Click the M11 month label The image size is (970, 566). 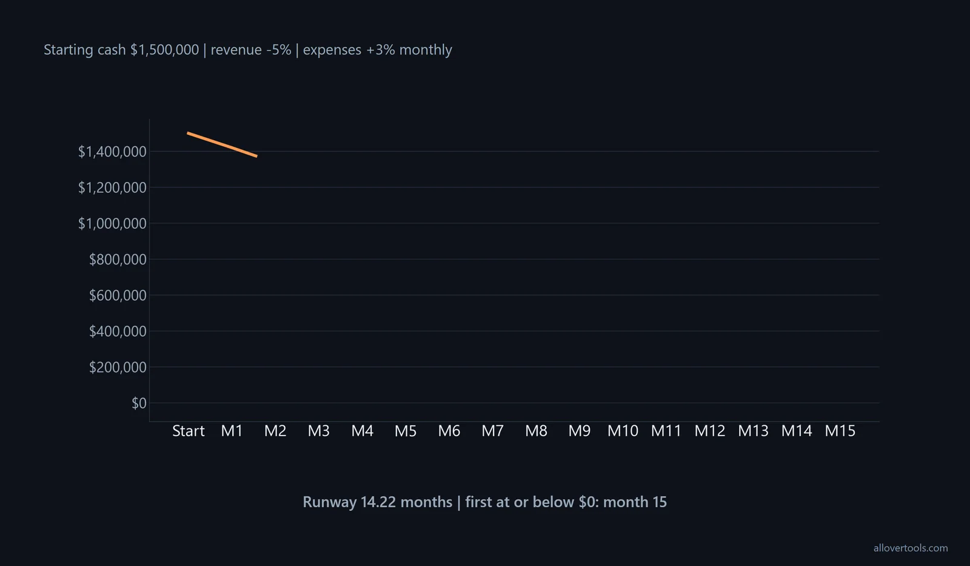[666, 431]
